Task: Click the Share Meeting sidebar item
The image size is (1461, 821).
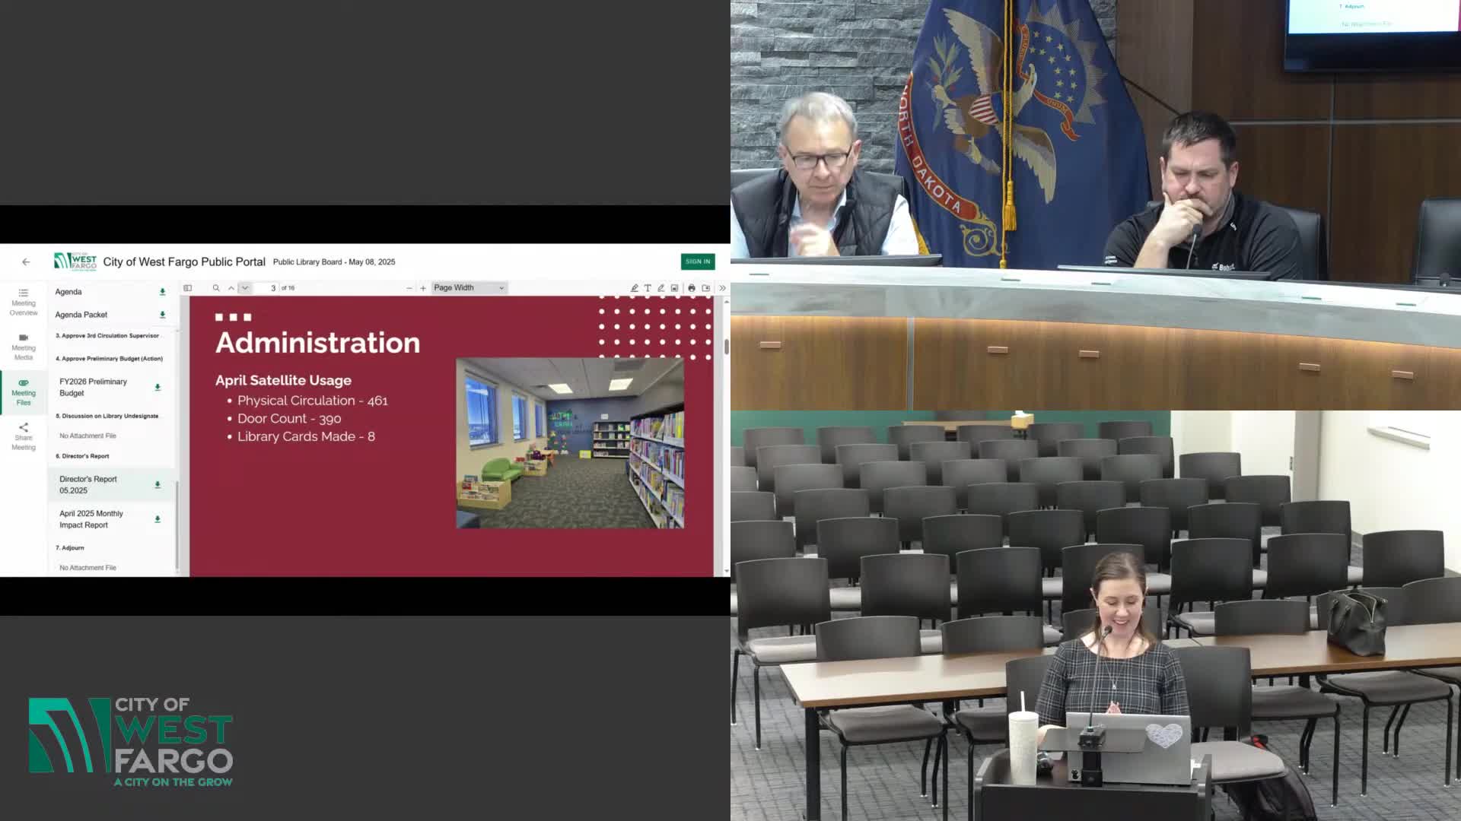Action: pos(24,436)
